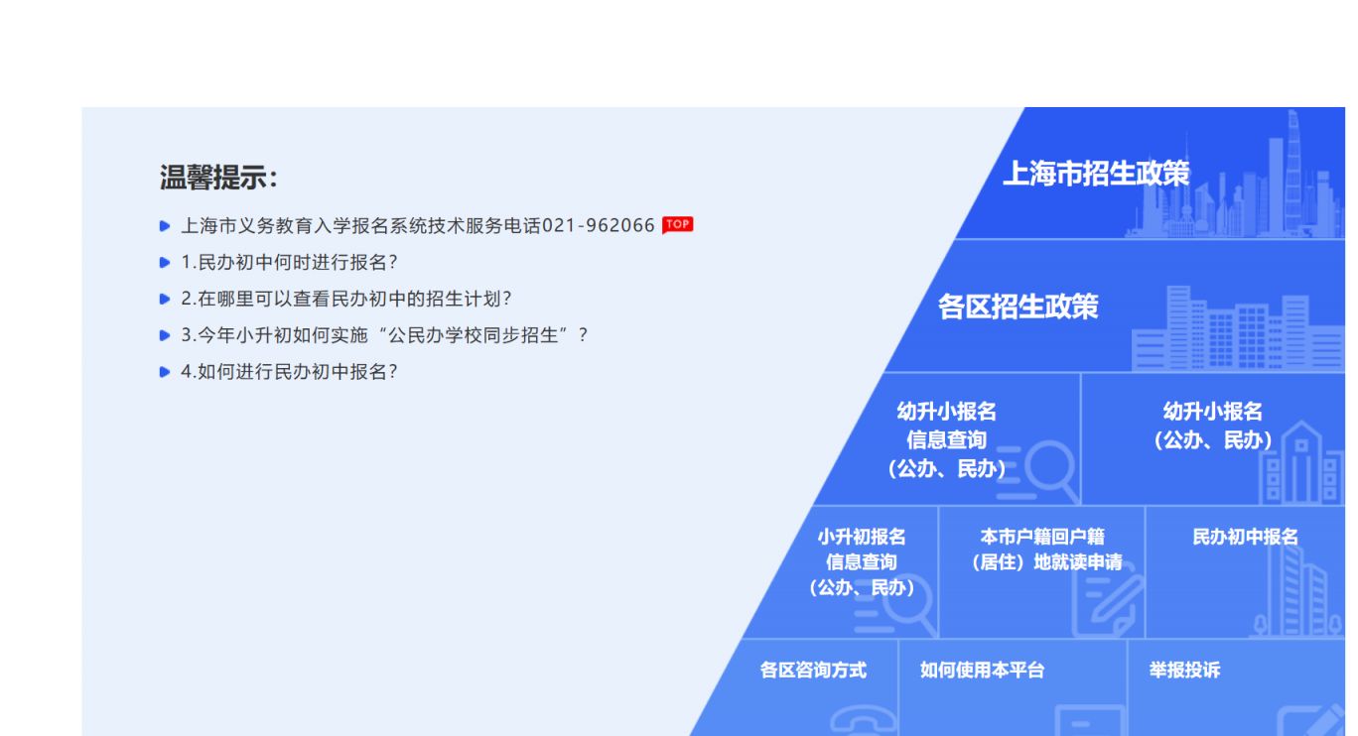Click the monitor icon in 如何使用本平台 tile
This screenshot has width=1358, height=736.
(1090, 720)
